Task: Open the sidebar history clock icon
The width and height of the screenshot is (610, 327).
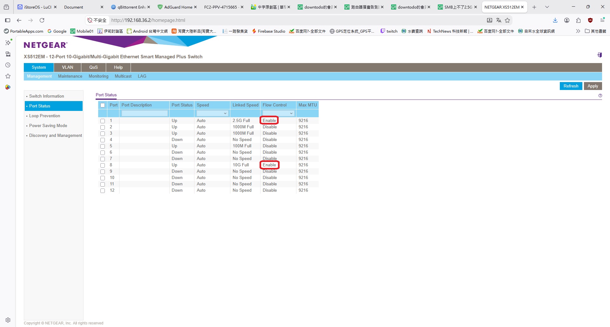Action: pyautogui.click(x=8, y=65)
